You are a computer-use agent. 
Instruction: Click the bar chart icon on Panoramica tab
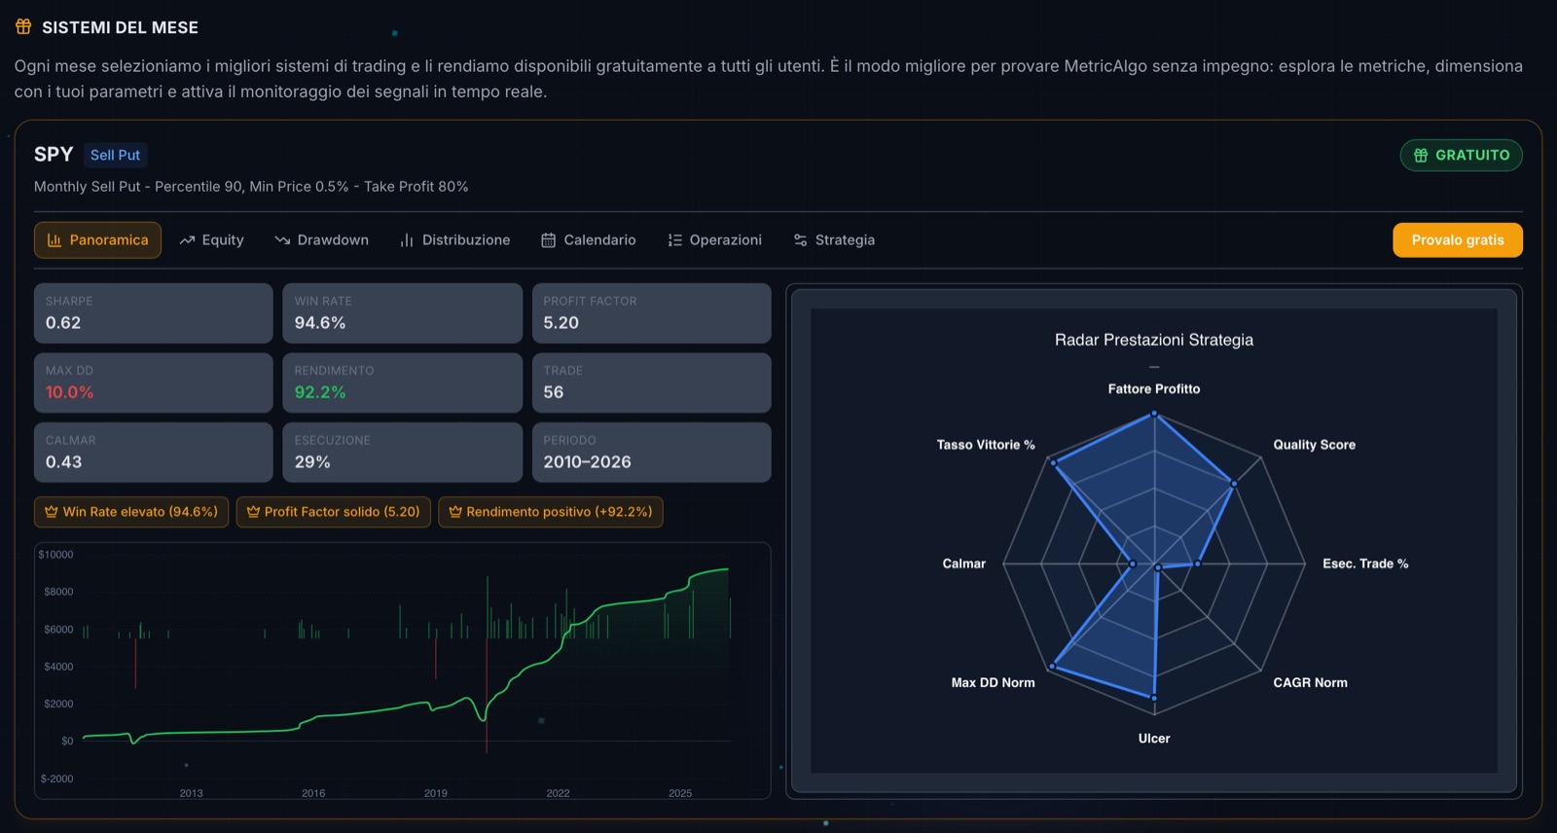54,240
